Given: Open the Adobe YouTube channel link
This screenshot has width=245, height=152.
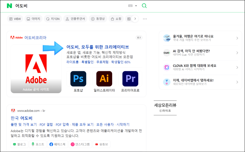Looking at the screenshot, I should pos(101,144).
